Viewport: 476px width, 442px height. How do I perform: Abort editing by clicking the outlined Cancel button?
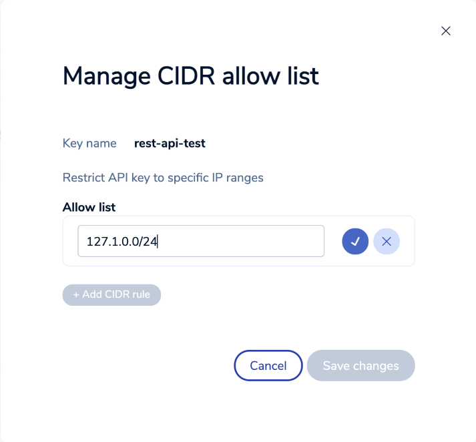268,365
